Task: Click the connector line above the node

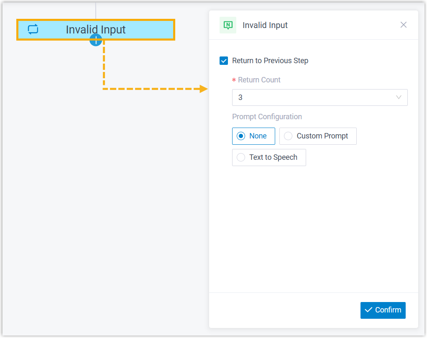Action: (x=96, y=10)
